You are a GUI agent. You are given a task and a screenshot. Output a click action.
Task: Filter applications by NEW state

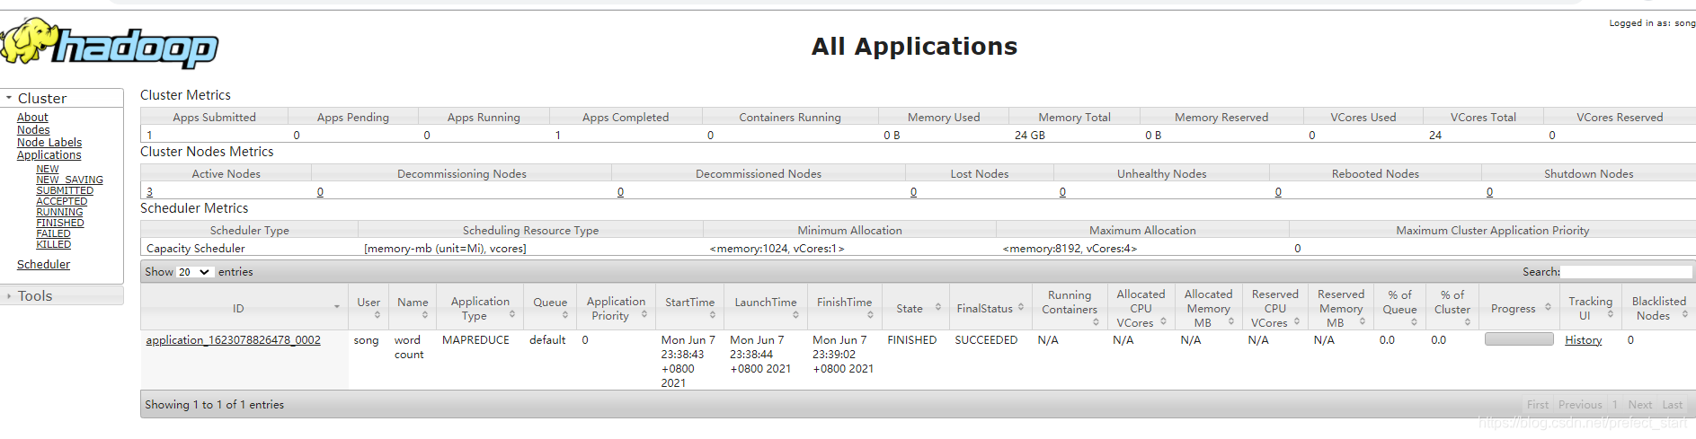click(48, 169)
